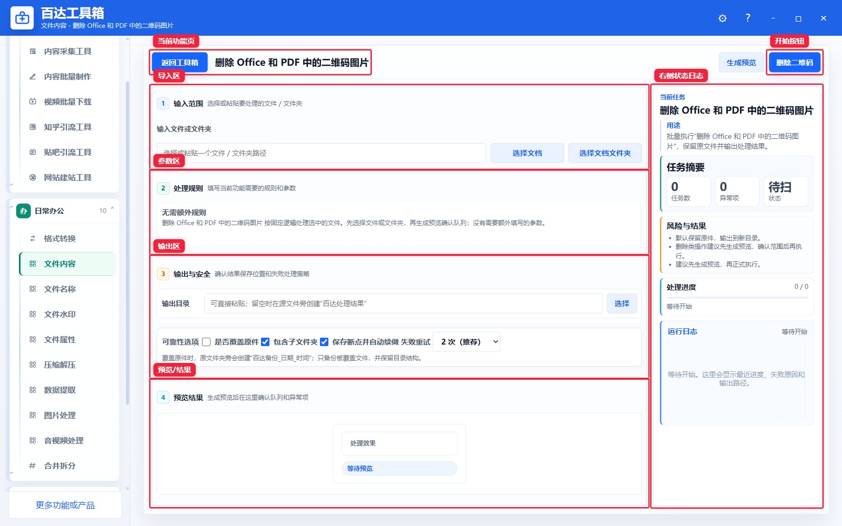Click the 贴吧引流工具 icon
Screen dimensions: 842x526
click(x=33, y=152)
